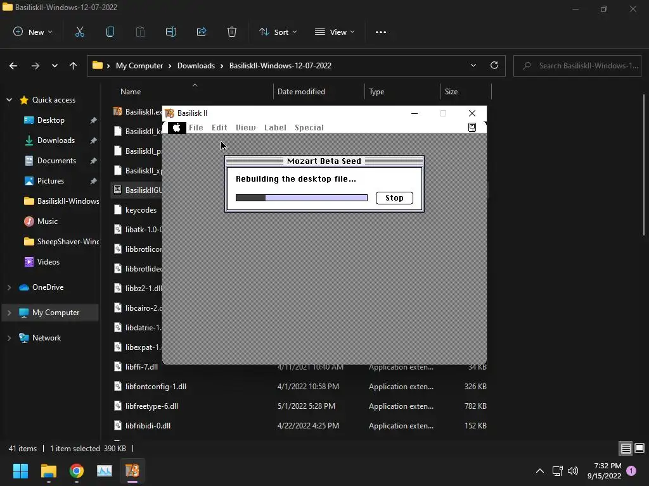Open the See more ellipsis menu
649x486 pixels.
(381, 32)
